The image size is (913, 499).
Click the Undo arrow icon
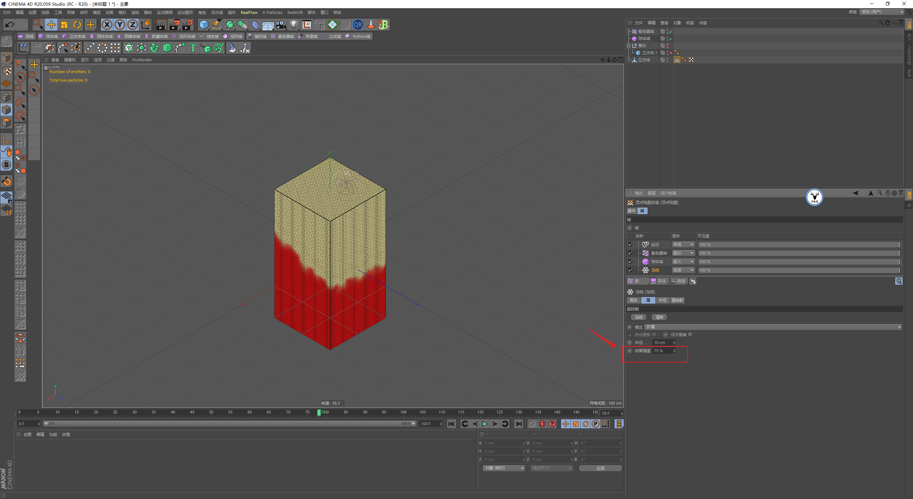coord(10,25)
